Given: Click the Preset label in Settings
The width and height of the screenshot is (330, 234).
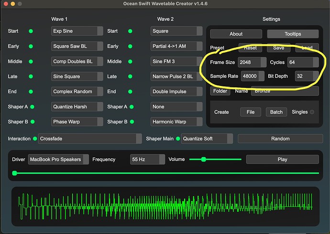Looking at the screenshot, I should click(x=217, y=48).
